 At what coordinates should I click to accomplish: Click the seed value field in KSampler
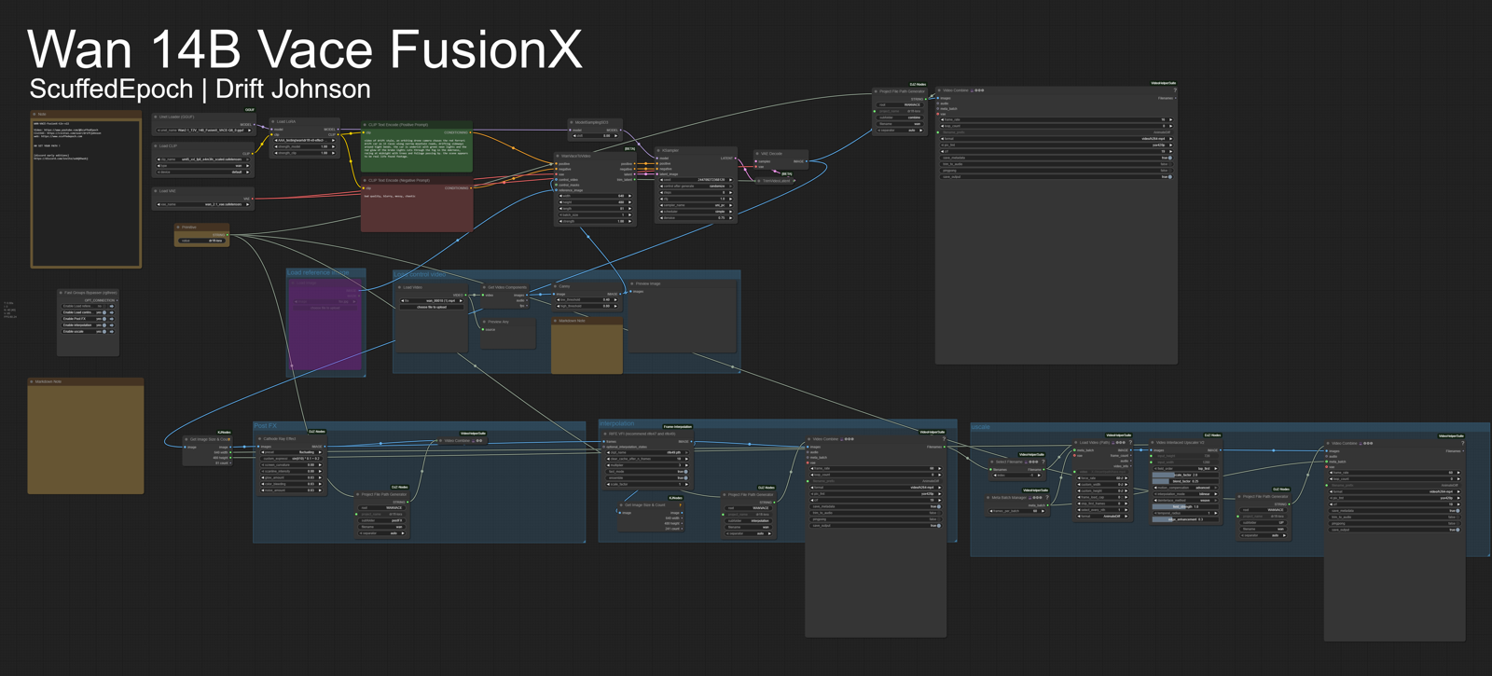pyautogui.click(x=696, y=180)
